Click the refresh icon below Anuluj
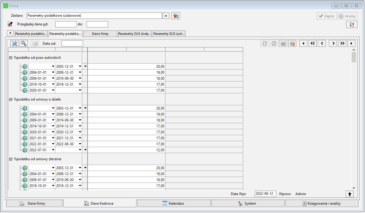Screen dimensions: 365x213 tap(352, 25)
